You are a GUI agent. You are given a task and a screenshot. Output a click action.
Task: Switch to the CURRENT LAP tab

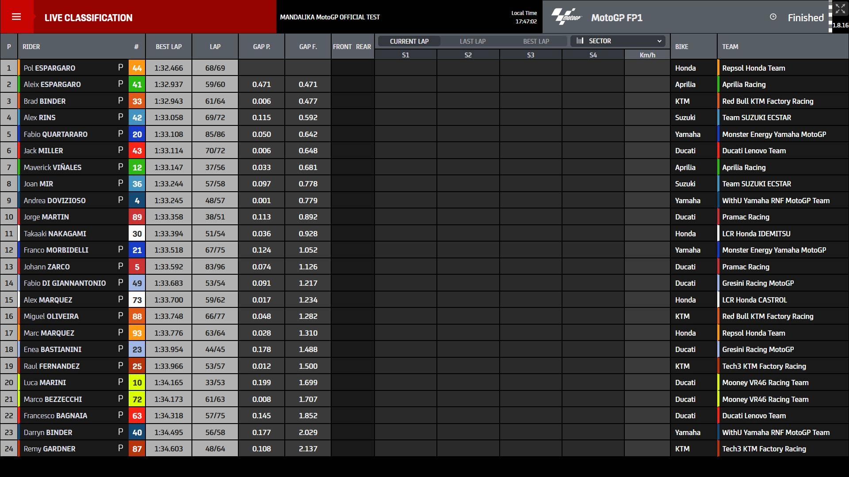tap(409, 41)
